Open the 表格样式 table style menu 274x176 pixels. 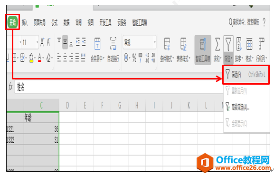tap(183, 50)
